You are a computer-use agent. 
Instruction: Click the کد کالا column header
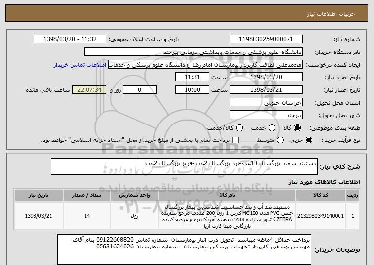[321, 195]
